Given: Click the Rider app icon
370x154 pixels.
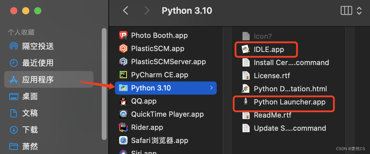Looking at the screenshot, I should pyautogui.click(x=123, y=127).
